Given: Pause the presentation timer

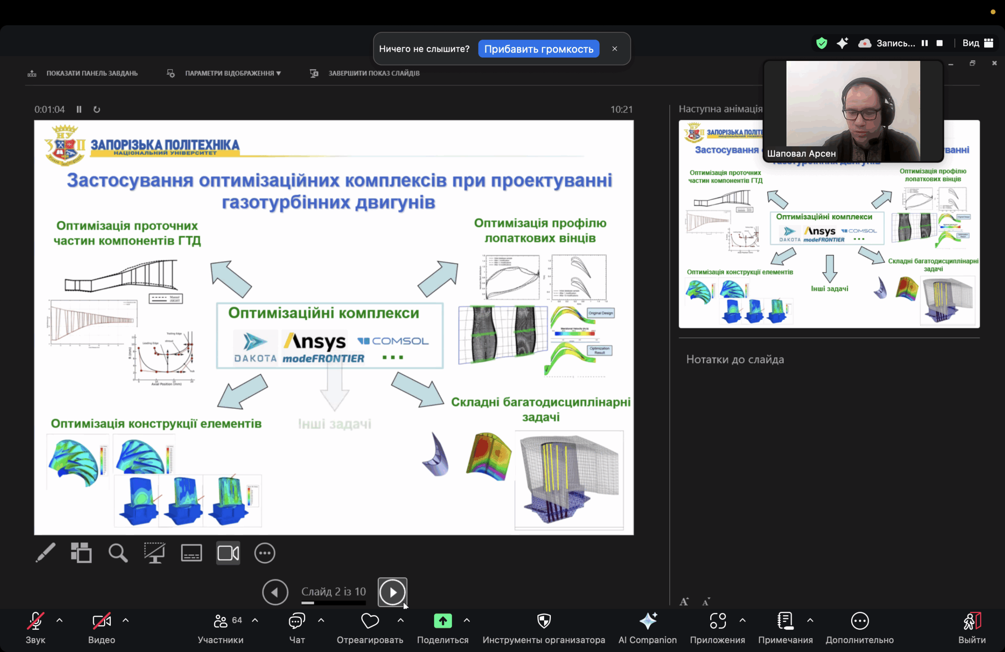Looking at the screenshot, I should (x=79, y=109).
